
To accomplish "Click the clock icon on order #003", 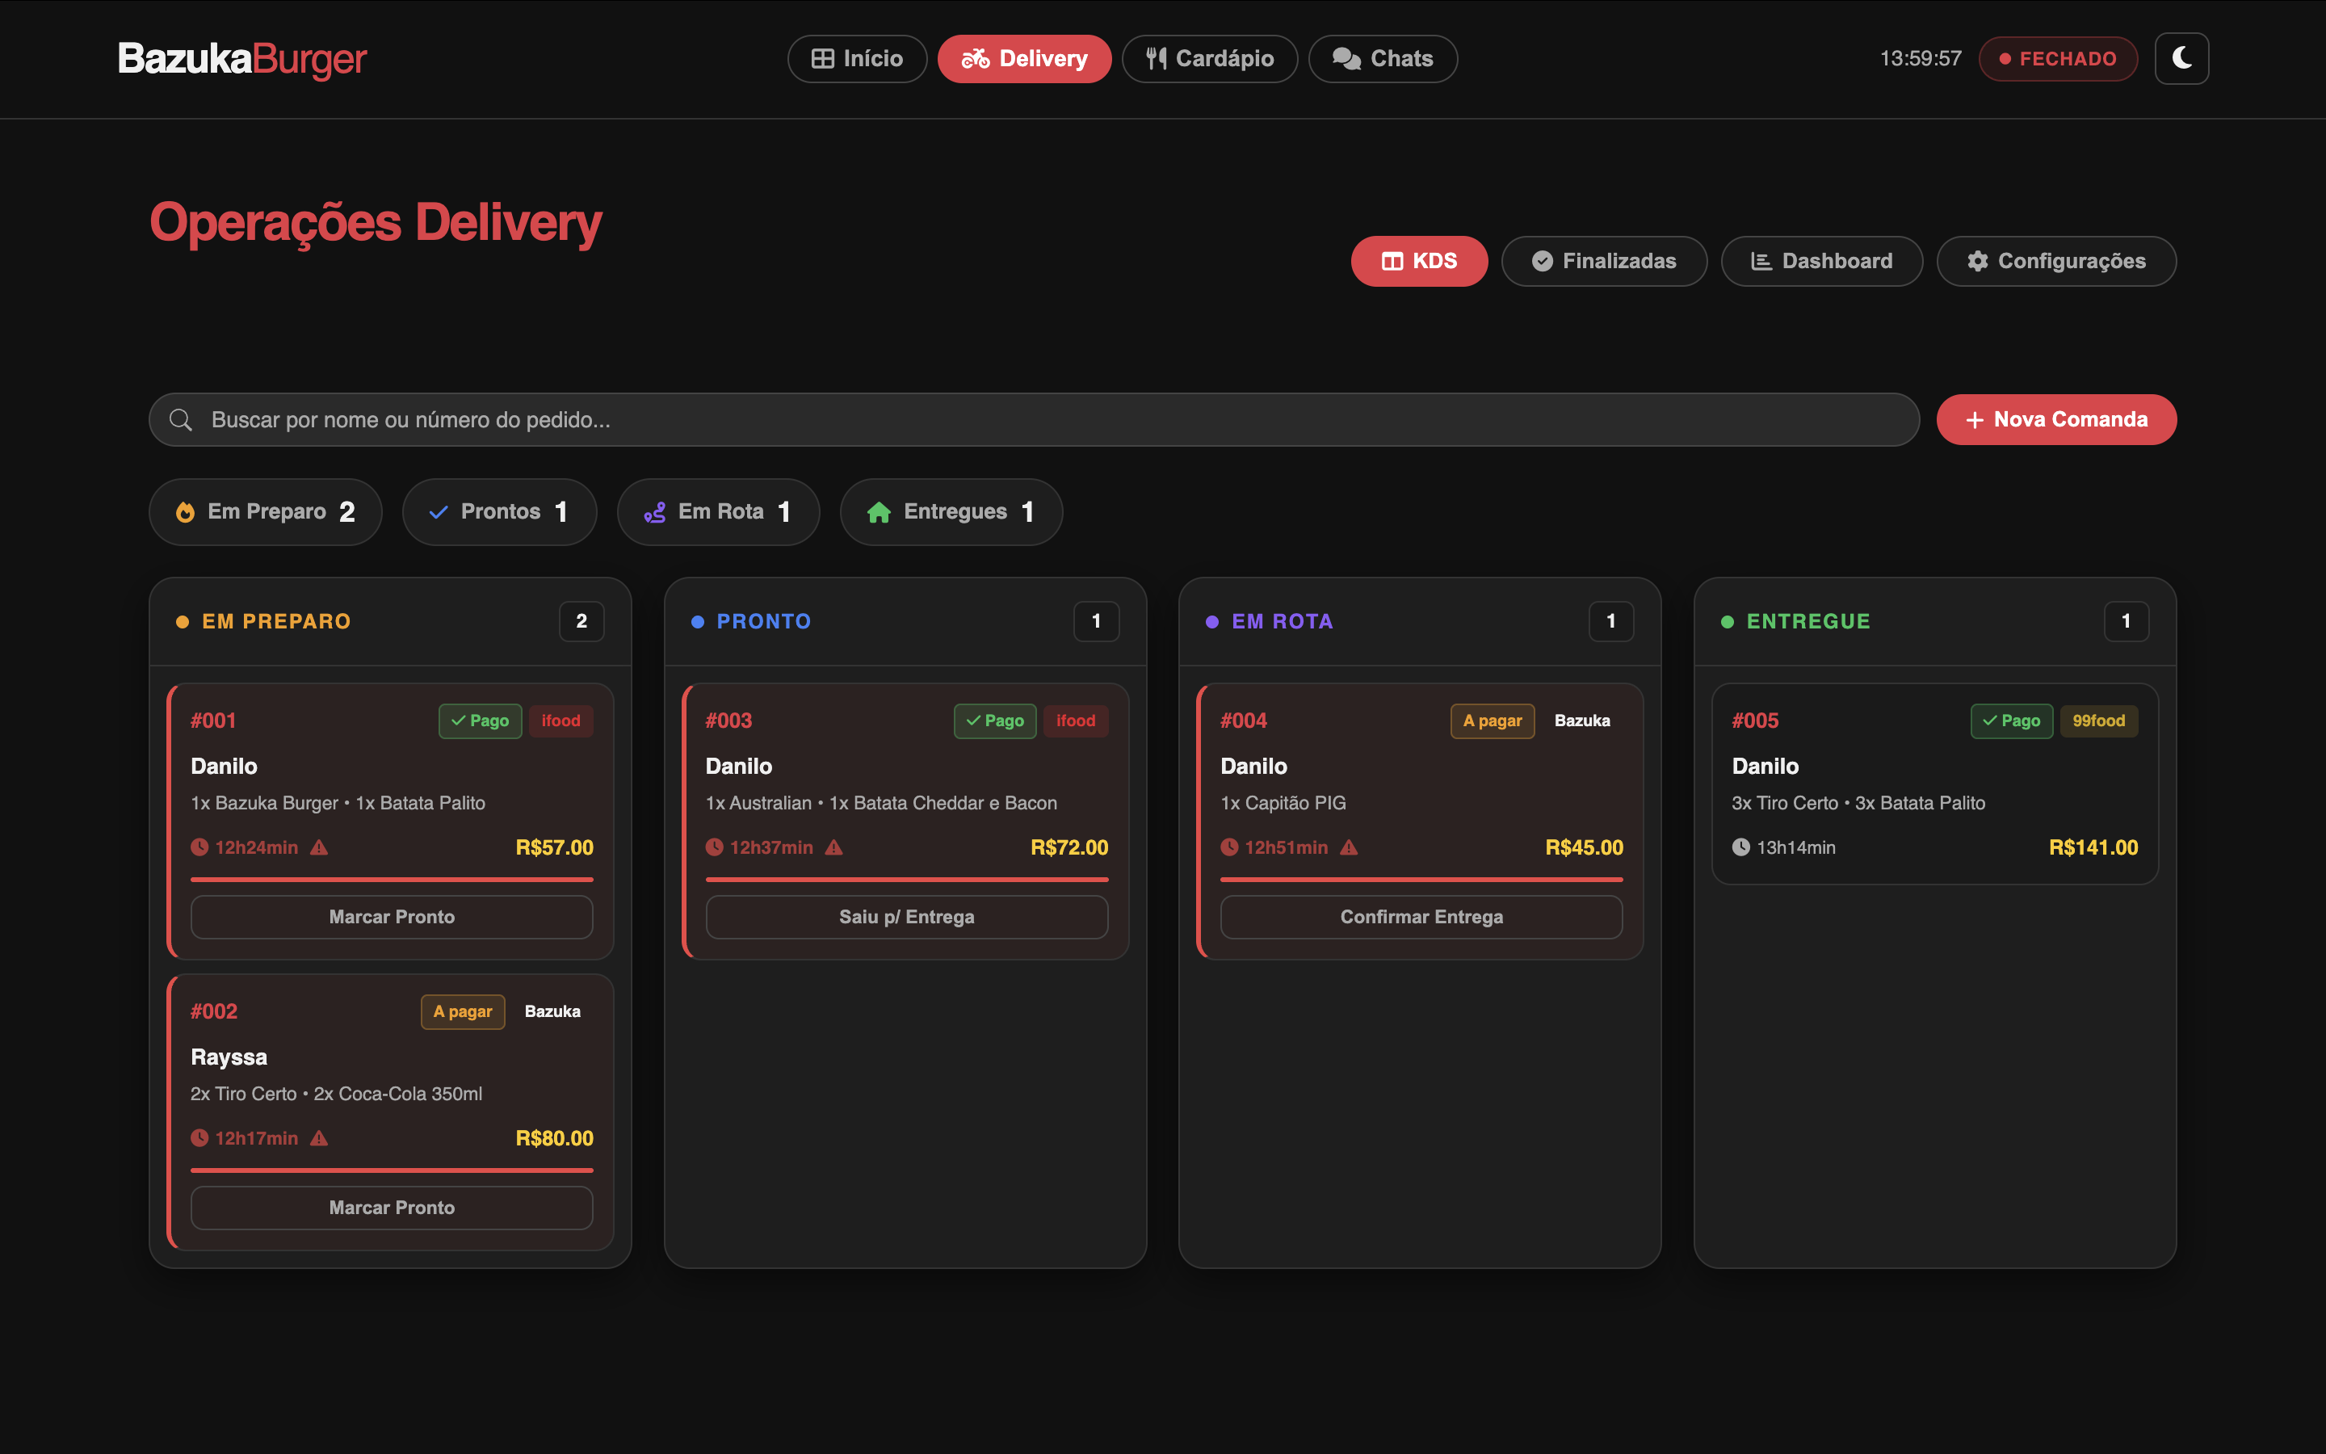I will tap(714, 847).
